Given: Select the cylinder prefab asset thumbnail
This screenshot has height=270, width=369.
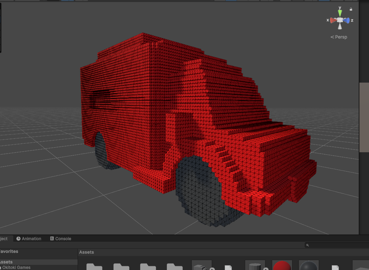Looking at the screenshot, I should coord(255,266).
